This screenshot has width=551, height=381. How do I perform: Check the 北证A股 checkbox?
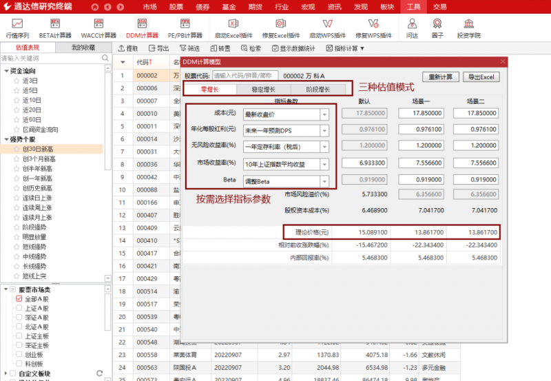click(19, 326)
